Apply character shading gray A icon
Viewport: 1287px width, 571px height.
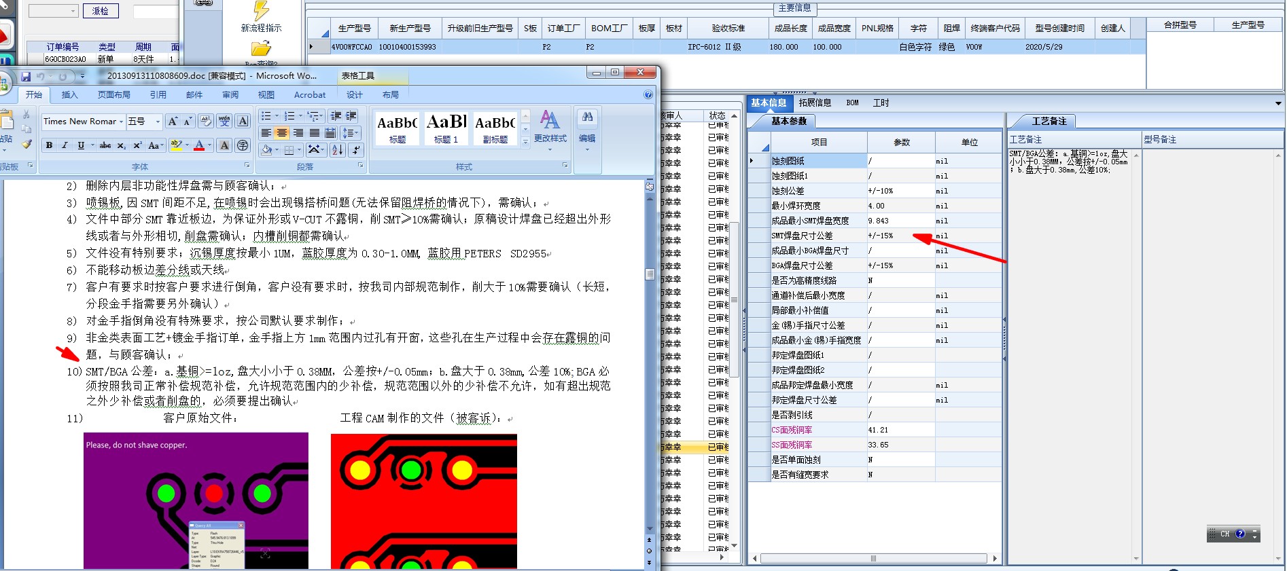(224, 145)
